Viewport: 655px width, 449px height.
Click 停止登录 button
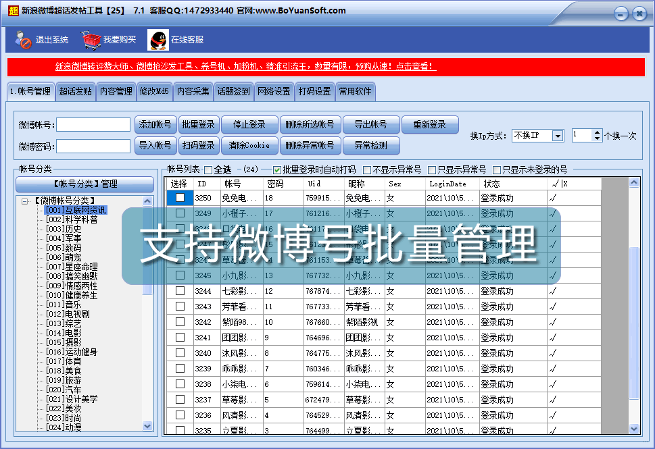249,124
